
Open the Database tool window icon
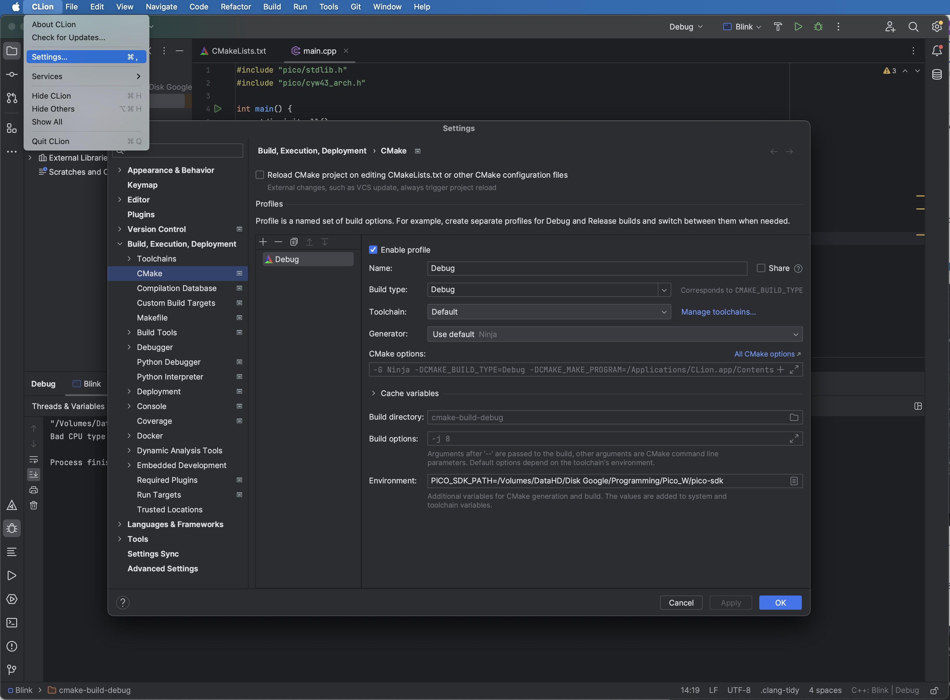[x=937, y=75]
